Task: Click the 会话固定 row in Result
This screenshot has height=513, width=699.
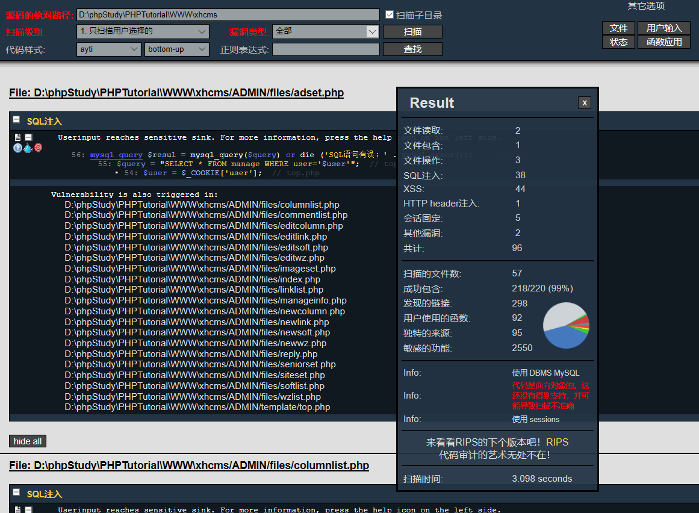Action: pos(497,218)
